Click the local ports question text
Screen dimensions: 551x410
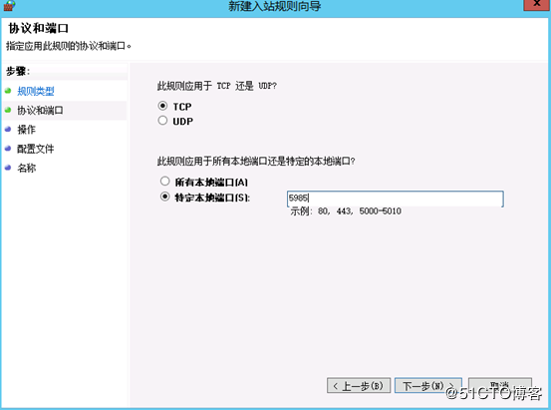256,162
